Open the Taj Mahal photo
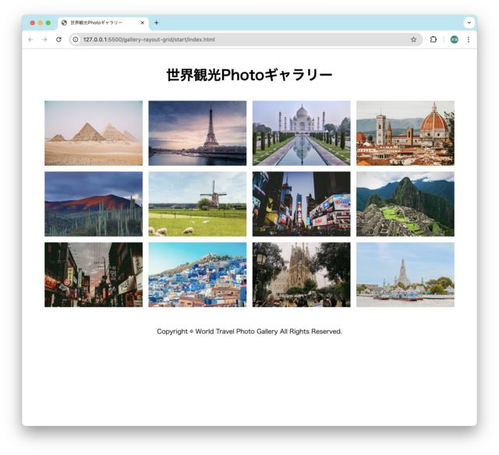The height and width of the screenshot is (455, 499). [302, 133]
